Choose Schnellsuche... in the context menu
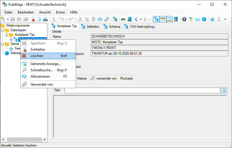This screenshot has height=148, width=232. tap(48, 70)
